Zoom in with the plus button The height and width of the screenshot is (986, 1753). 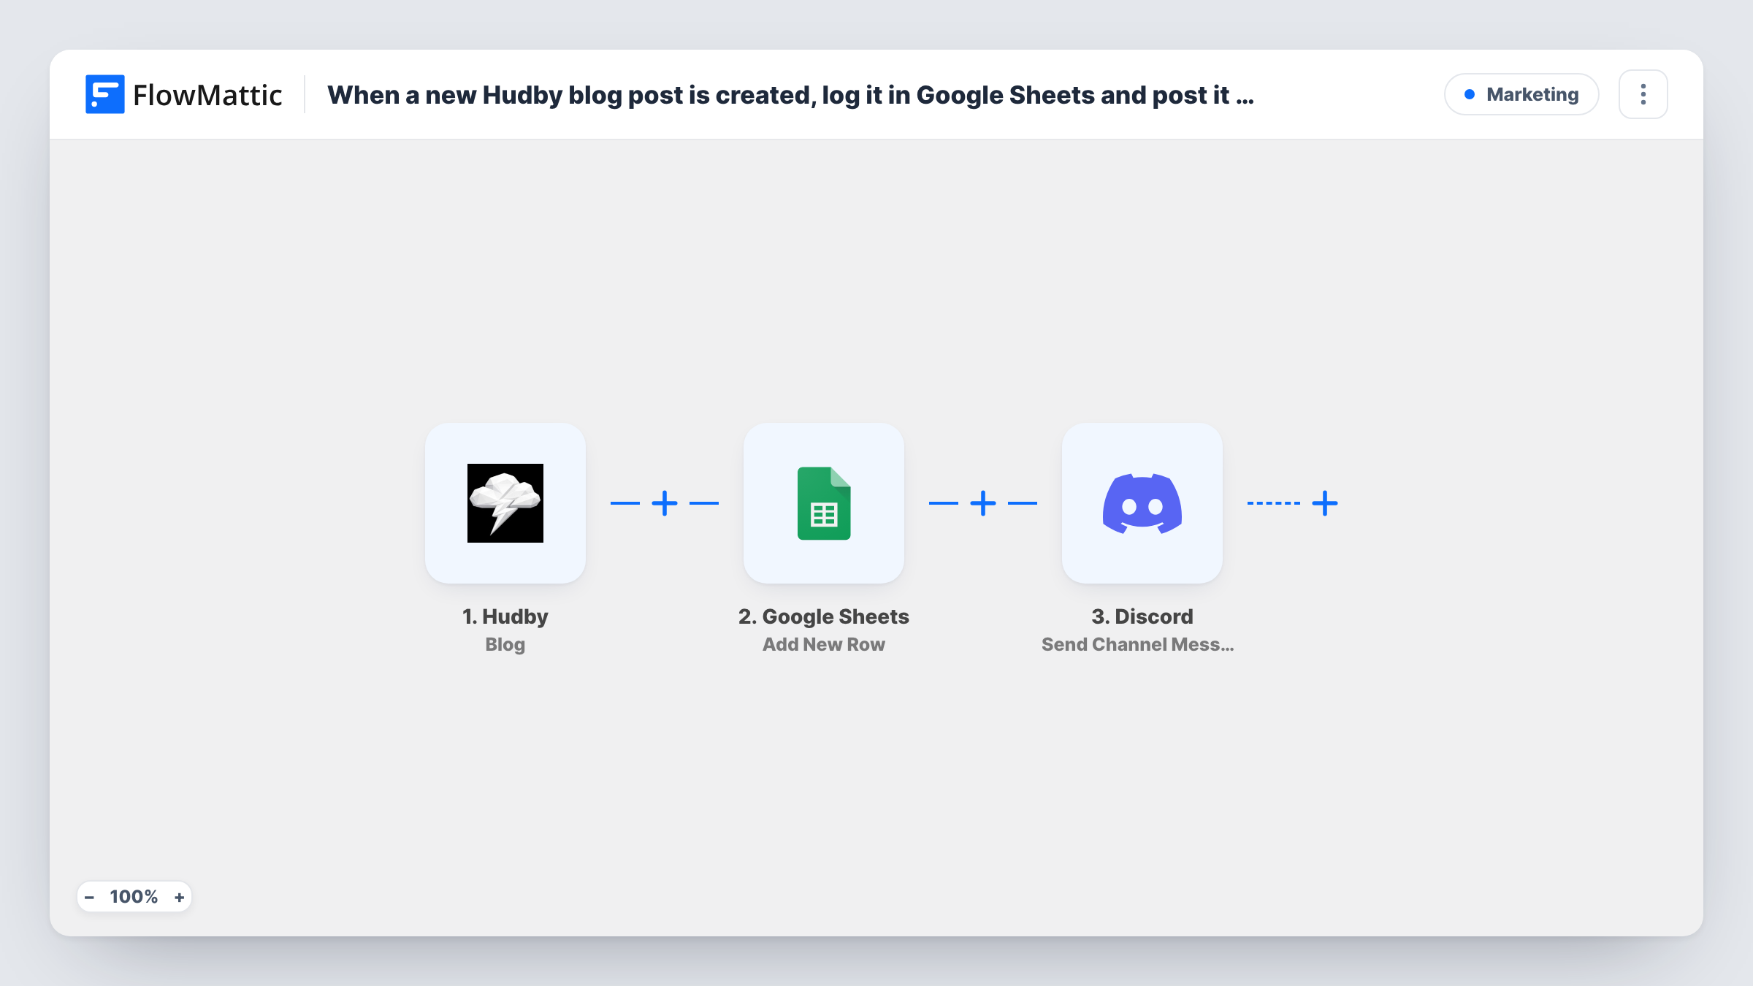pos(179,897)
